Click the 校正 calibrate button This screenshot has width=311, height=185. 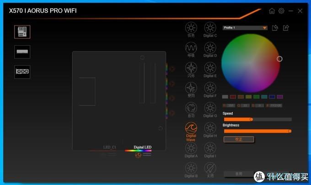(239, 139)
